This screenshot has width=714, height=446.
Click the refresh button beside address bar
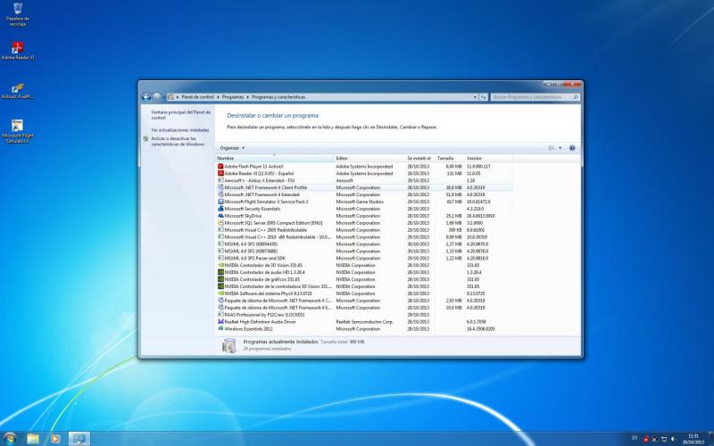[483, 97]
